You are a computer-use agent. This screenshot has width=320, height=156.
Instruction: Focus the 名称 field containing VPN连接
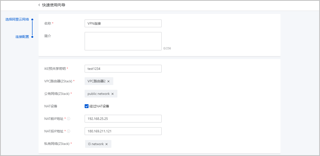pyautogui.click(x=123, y=23)
